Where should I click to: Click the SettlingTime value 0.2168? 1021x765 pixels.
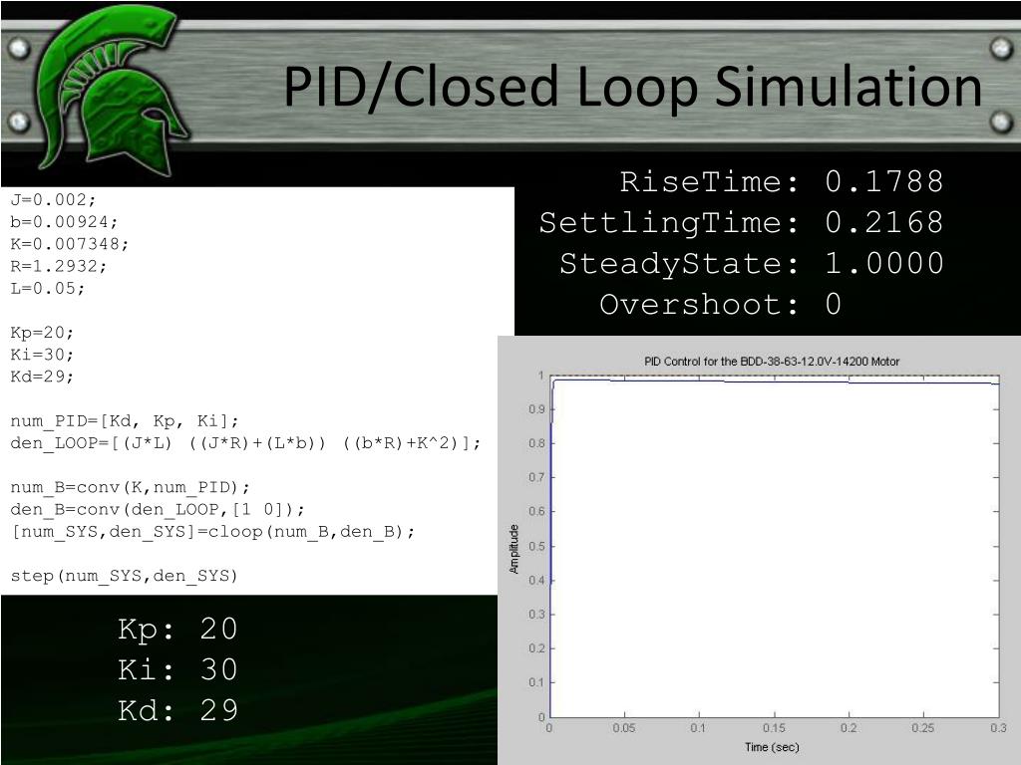pyautogui.click(x=884, y=222)
